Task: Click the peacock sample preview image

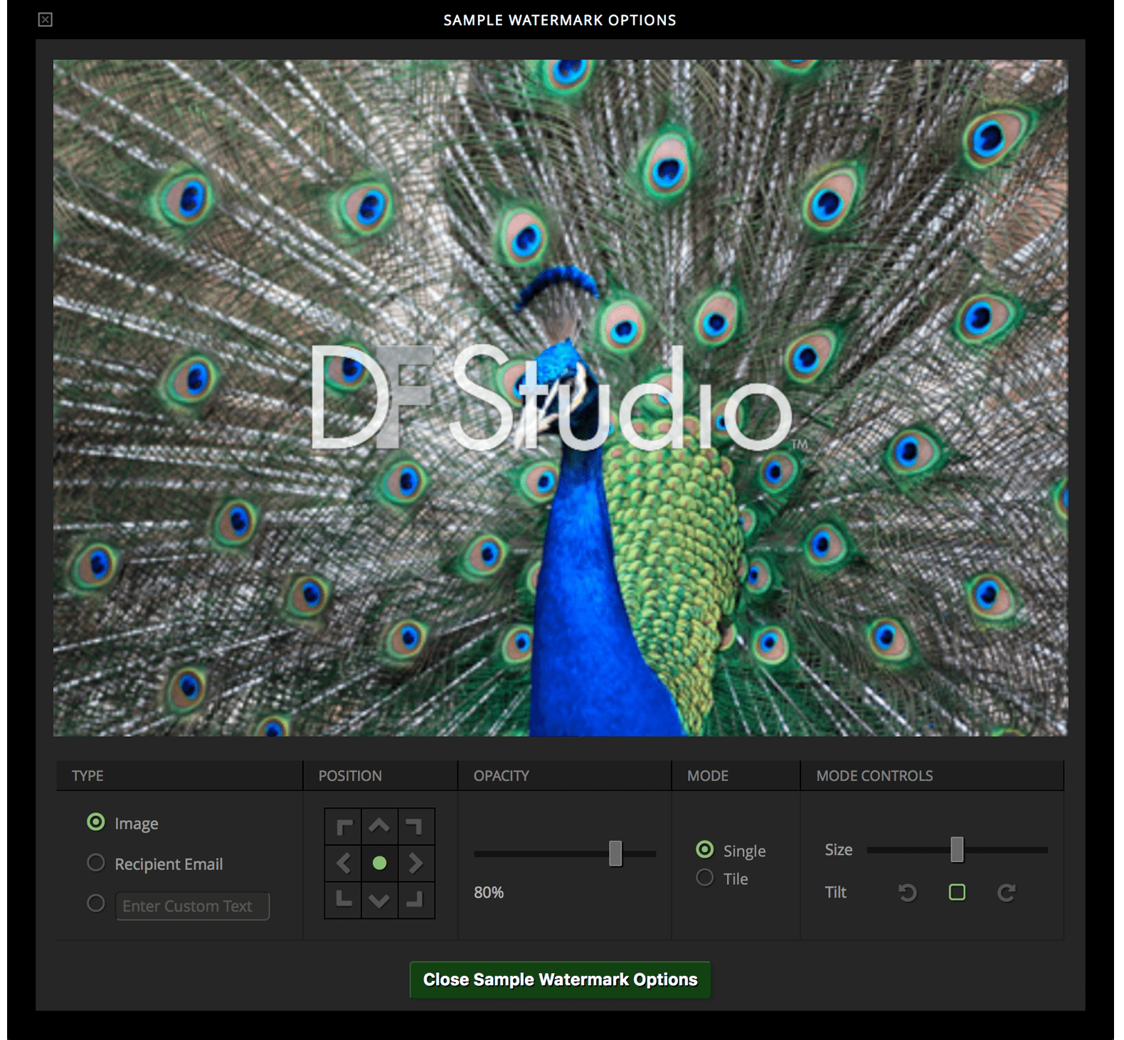Action: coord(561,398)
